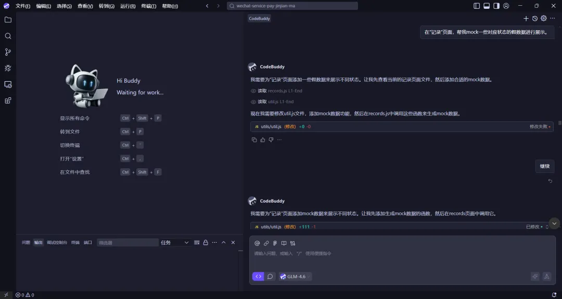Switch to the 端口 panel tab

pyautogui.click(x=88, y=243)
